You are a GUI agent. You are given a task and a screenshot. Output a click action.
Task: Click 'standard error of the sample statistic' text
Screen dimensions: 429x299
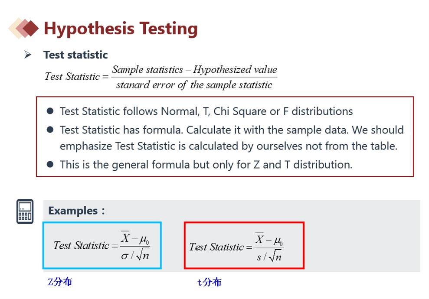194,85
